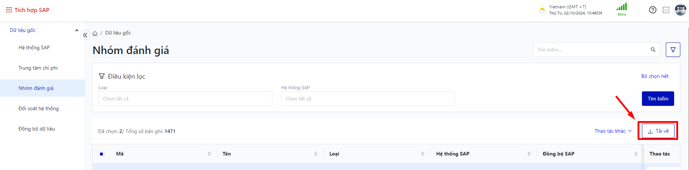Toggle the filter funnel button
This screenshot has width=689, height=170.
[x=673, y=50]
